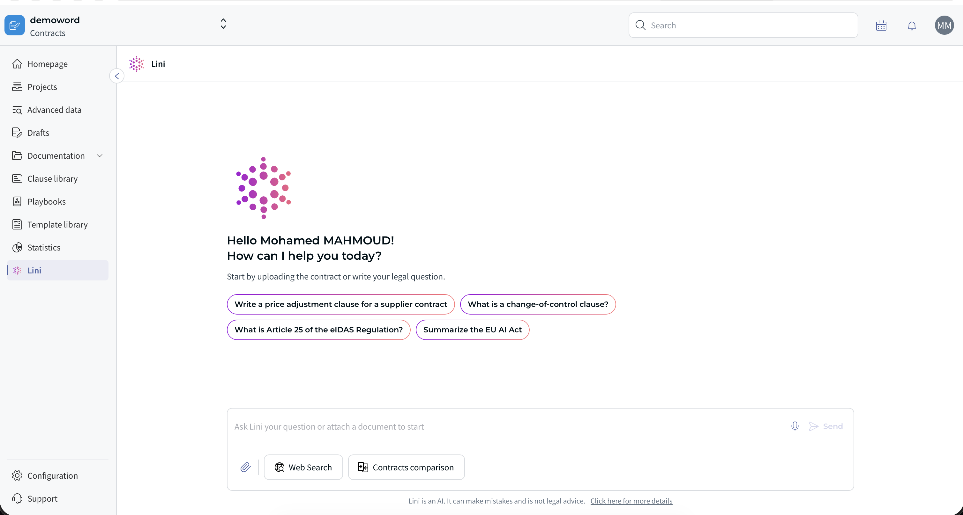Viewport: 963px width, 515px height.
Task: Choose 'What is a change-of-control clause?' prompt
Action: click(x=538, y=304)
